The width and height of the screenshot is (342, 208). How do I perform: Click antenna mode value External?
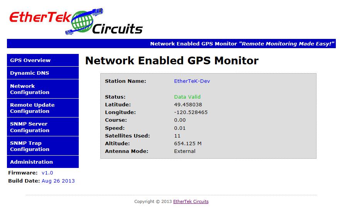click(x=185, y=151)
